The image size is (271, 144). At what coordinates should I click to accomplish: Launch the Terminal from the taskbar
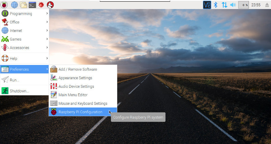[32, 5]
